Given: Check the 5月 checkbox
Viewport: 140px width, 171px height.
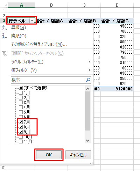Looking at the screenshot, I should (21, 112).
